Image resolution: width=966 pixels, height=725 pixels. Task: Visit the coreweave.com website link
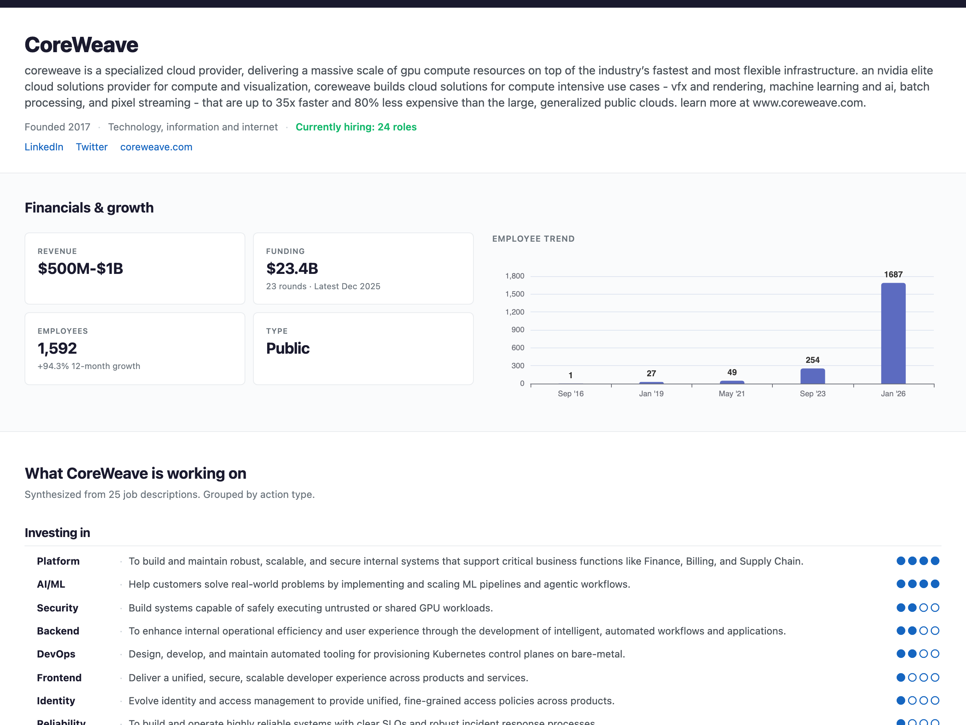pos(156,147)
